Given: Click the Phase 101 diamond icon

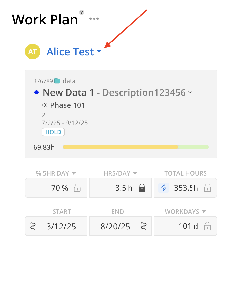Looking at the screenshot, I should click(44, 105).
